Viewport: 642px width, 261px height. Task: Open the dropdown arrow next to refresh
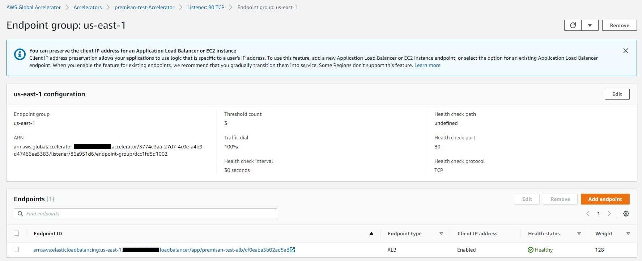(x=590, y=25)
